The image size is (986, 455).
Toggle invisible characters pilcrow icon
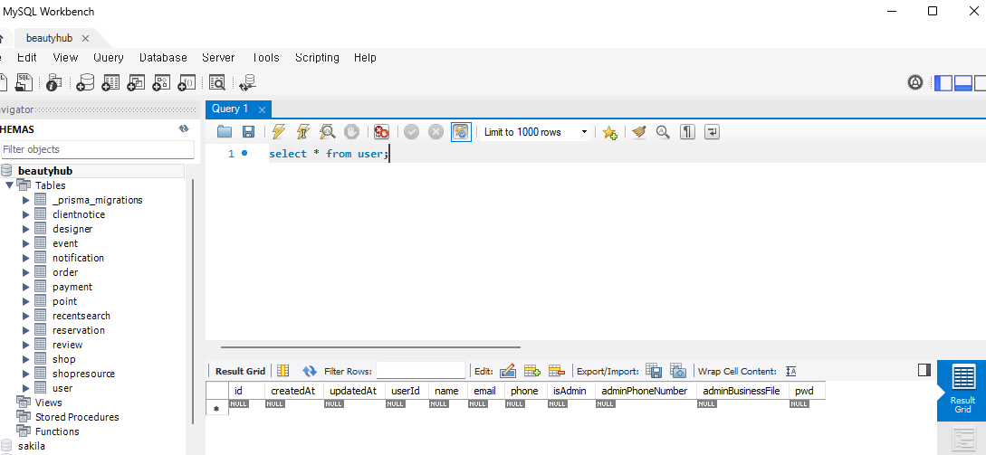coord(687,132)
